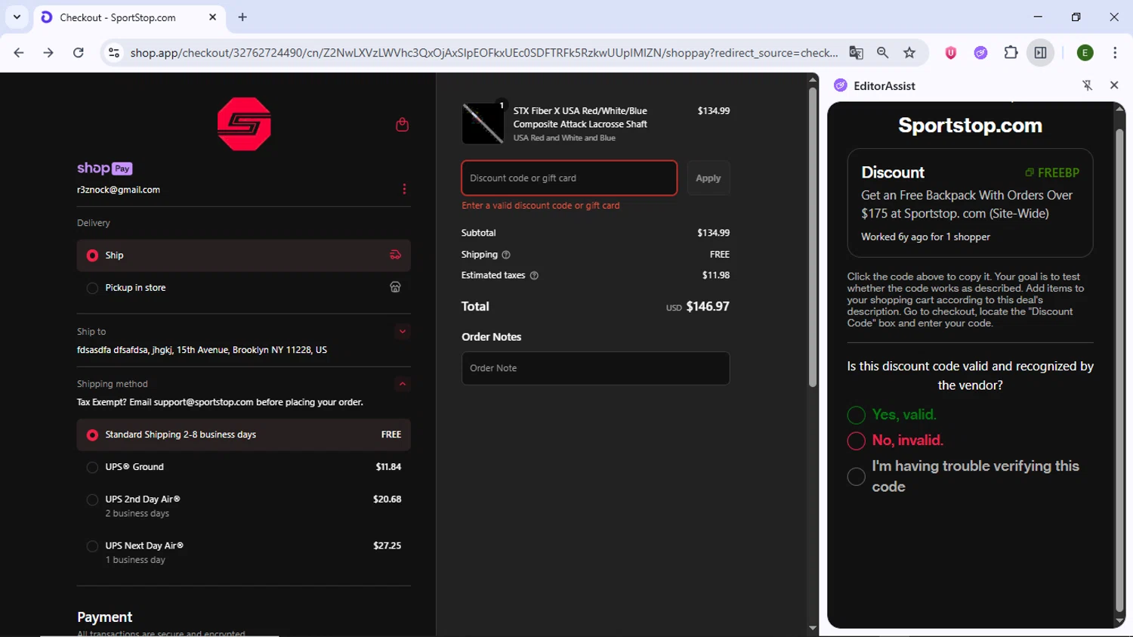
Task: Open the Shop Pay account options menu
Action: 404,189
